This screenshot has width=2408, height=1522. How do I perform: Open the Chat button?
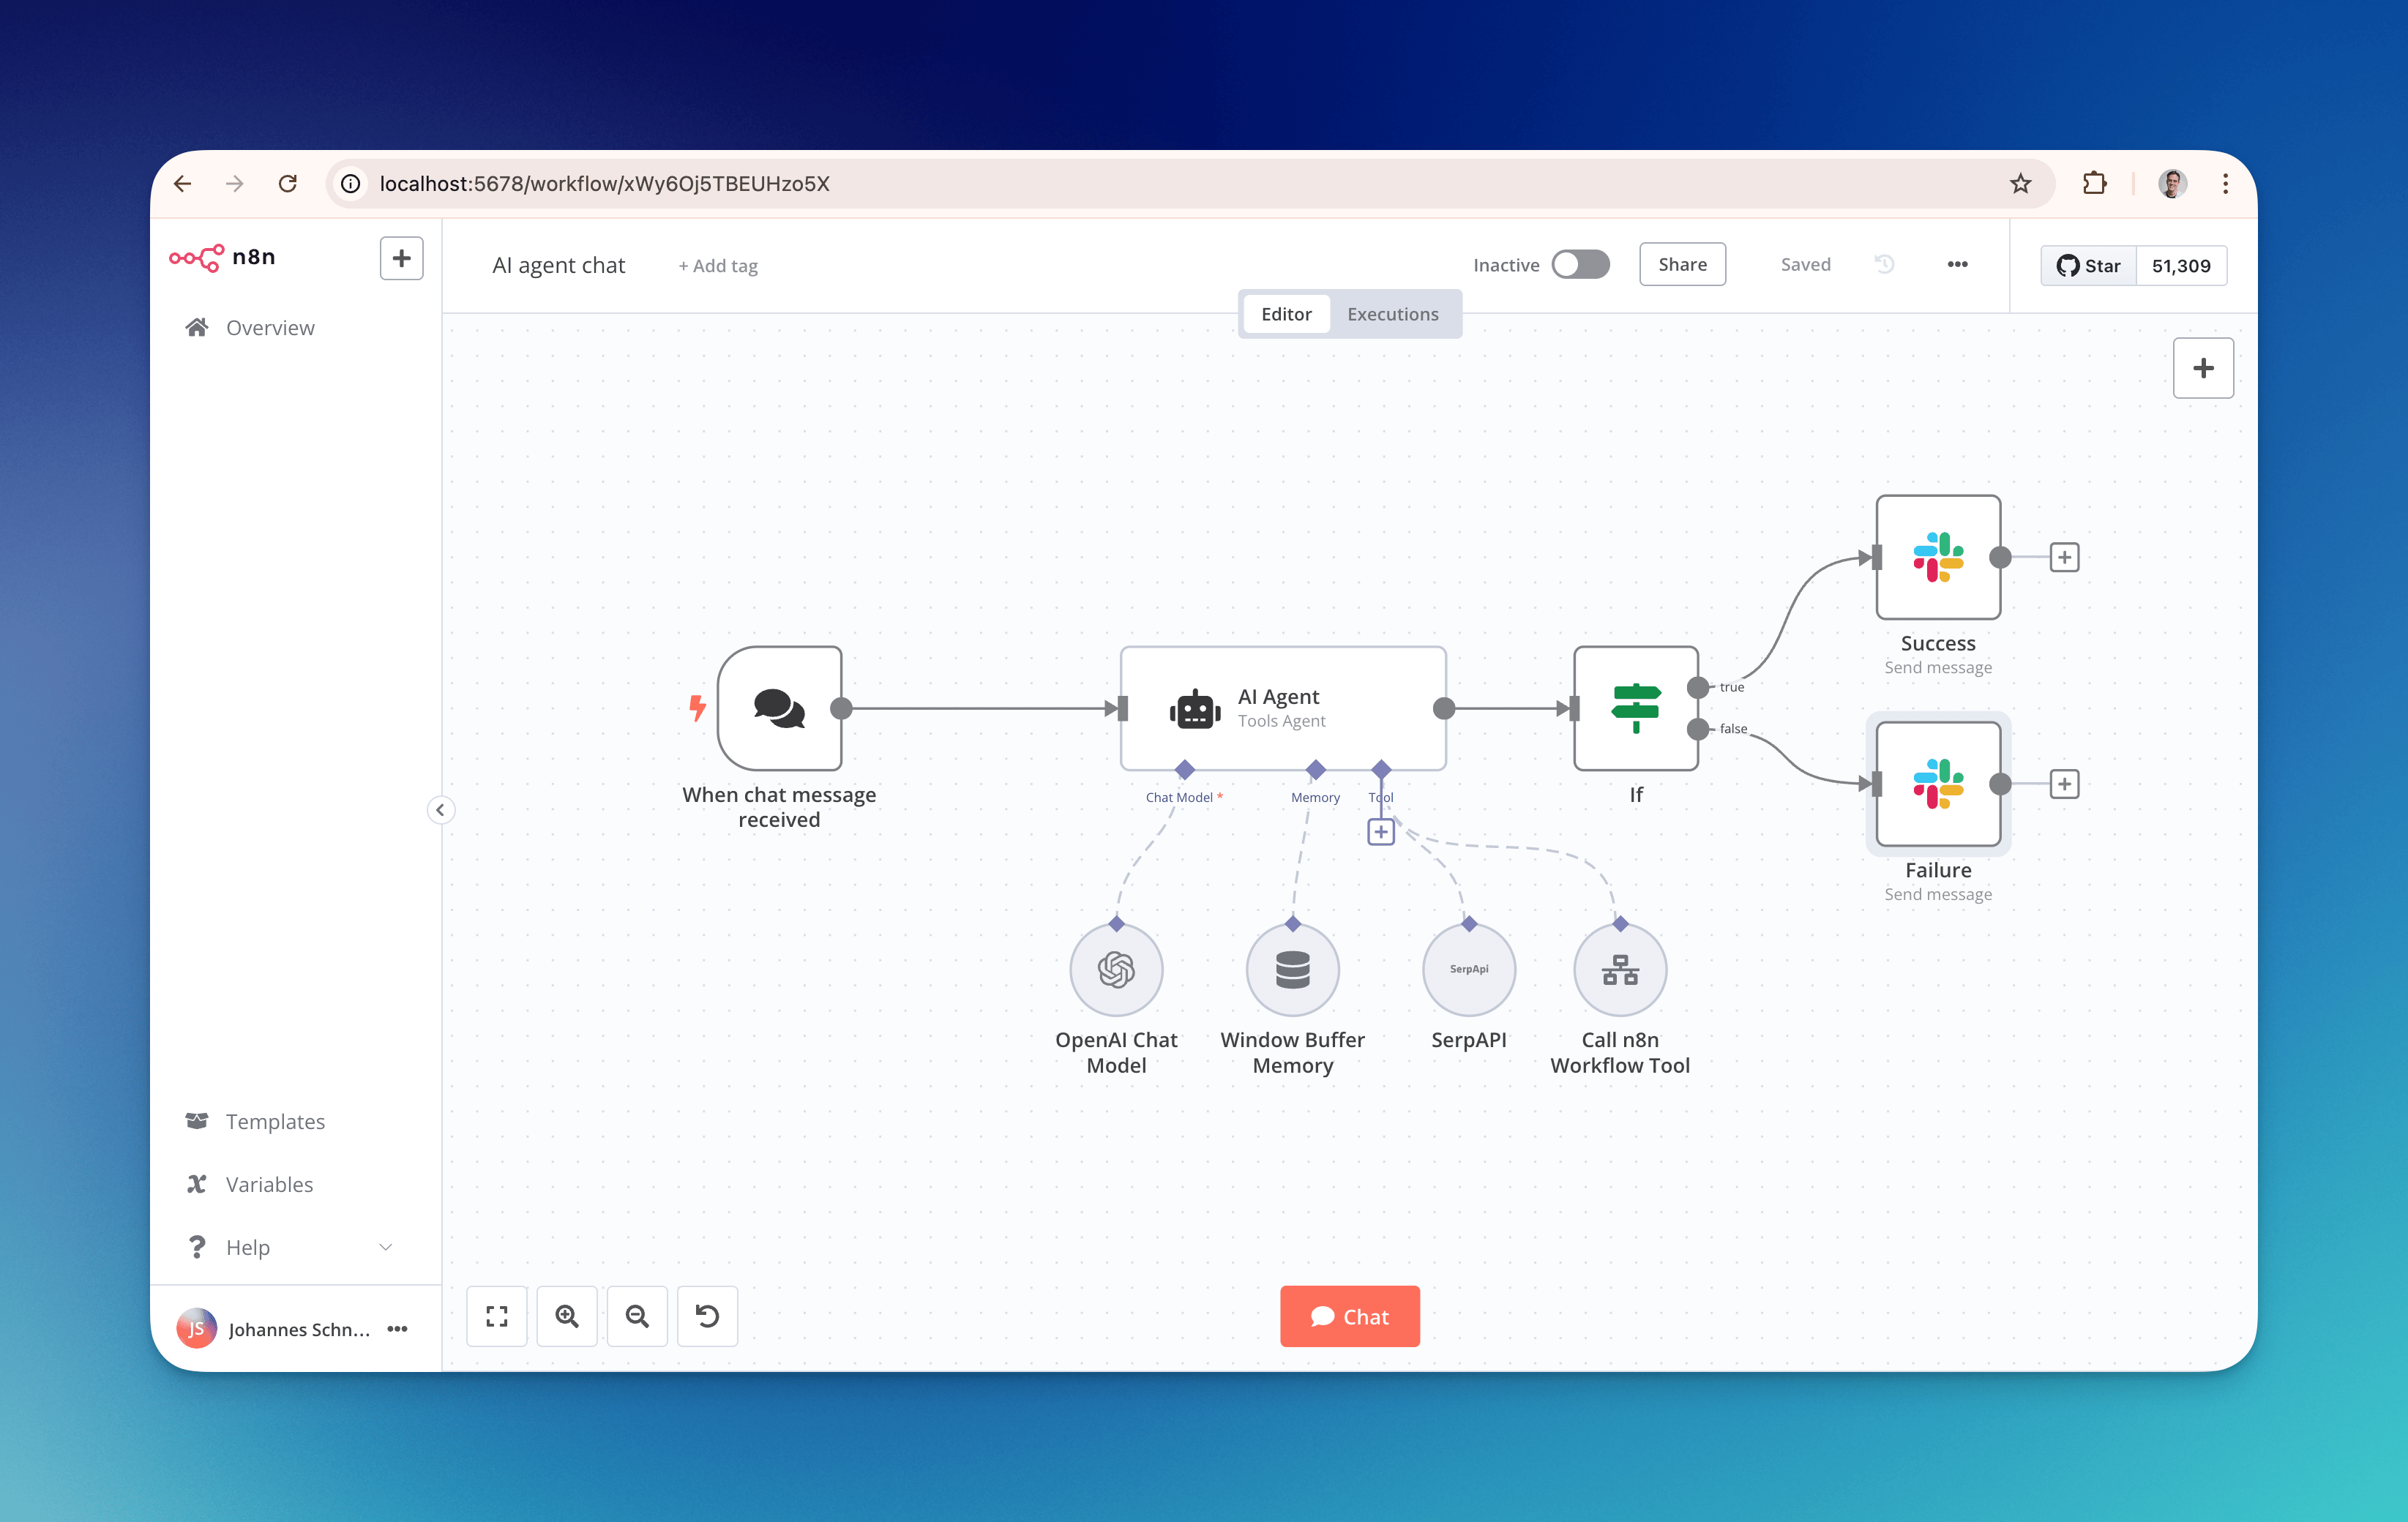(1349, 1316)
